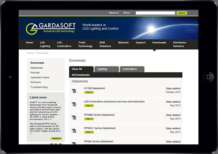Click View button under LED Controllers technical overview
Image resolution: width=218 pixels, height=154 pixels.
(x=89, y=106)
